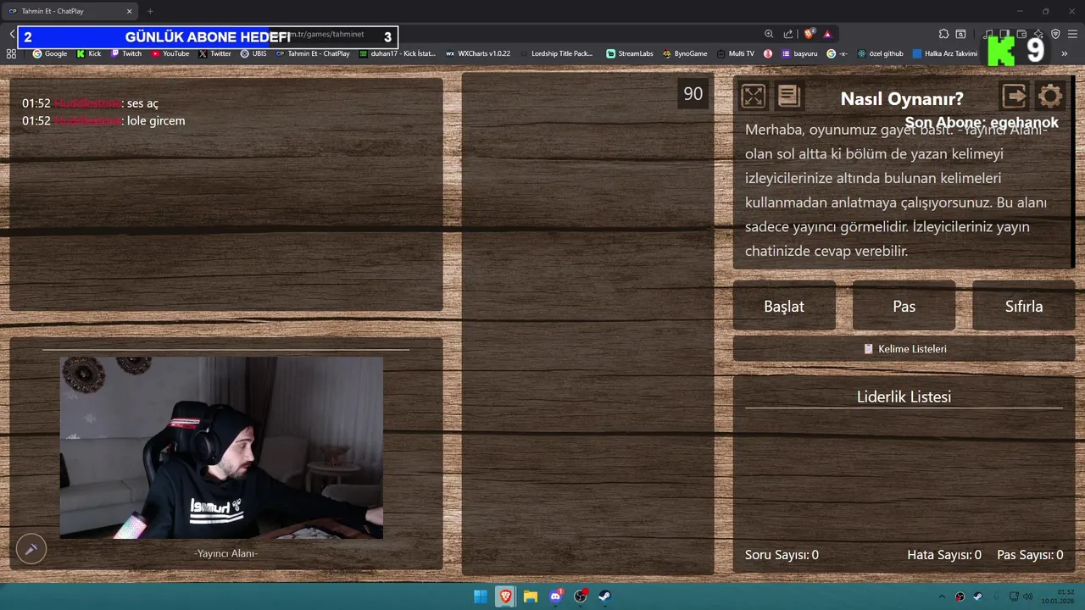The height and width of the screenshot is (610, 1085).
Task: Click the Pas Sayısı: 0 counter
Action: (1030, 555)
